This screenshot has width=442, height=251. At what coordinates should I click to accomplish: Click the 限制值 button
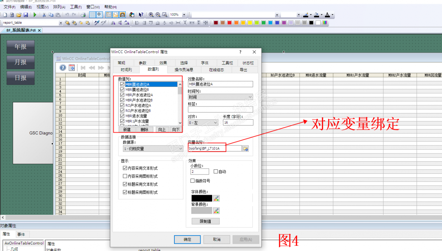[x=205, y=221]
